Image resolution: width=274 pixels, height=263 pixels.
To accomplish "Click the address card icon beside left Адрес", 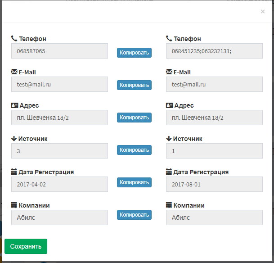I will point(14,105).
